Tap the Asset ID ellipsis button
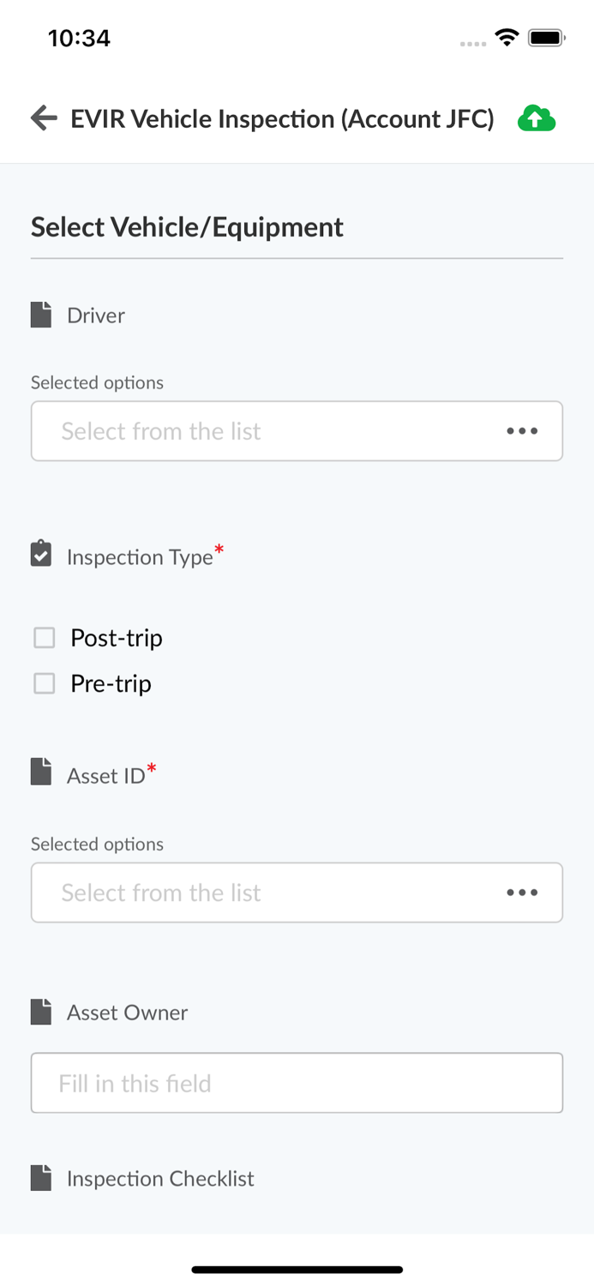The image size is (594, 1286). 522,892
